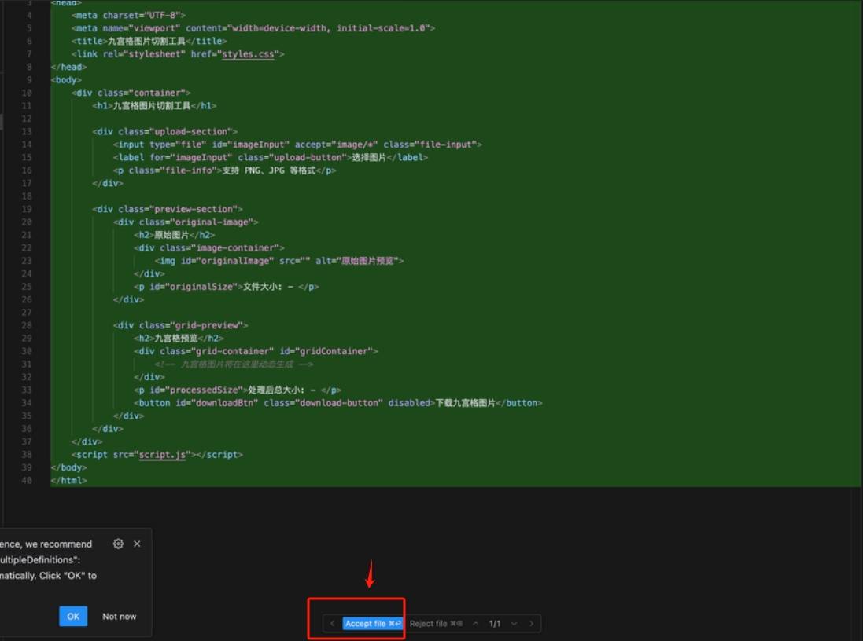Choose Not now in the notification
863x641 pixels.
[x=119, y=617]
